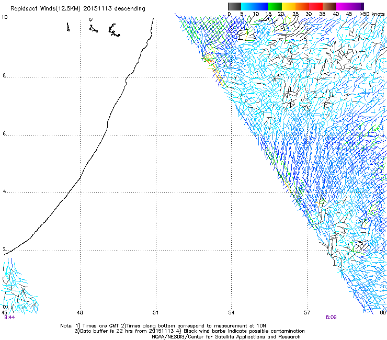Click the "25" legend scale label
387x340 pixels.
click(x=295, y=14)
